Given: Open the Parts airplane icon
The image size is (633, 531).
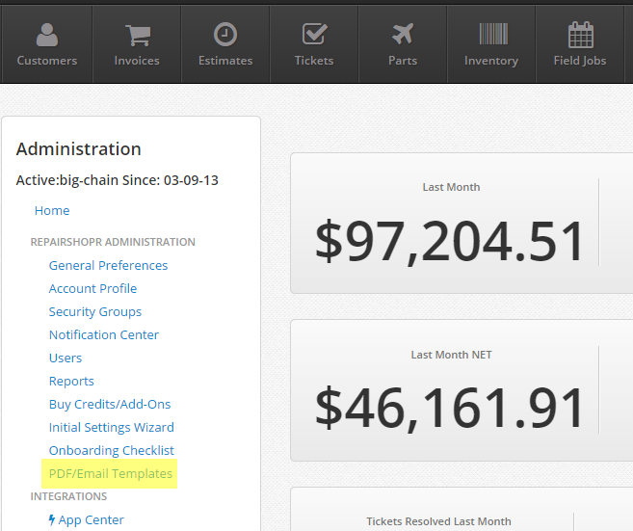Looking at the screenshot, I should (x=403, y=34).
